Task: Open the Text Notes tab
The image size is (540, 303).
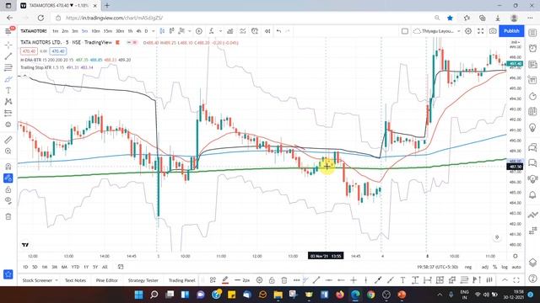Action: tap(75, 280)
